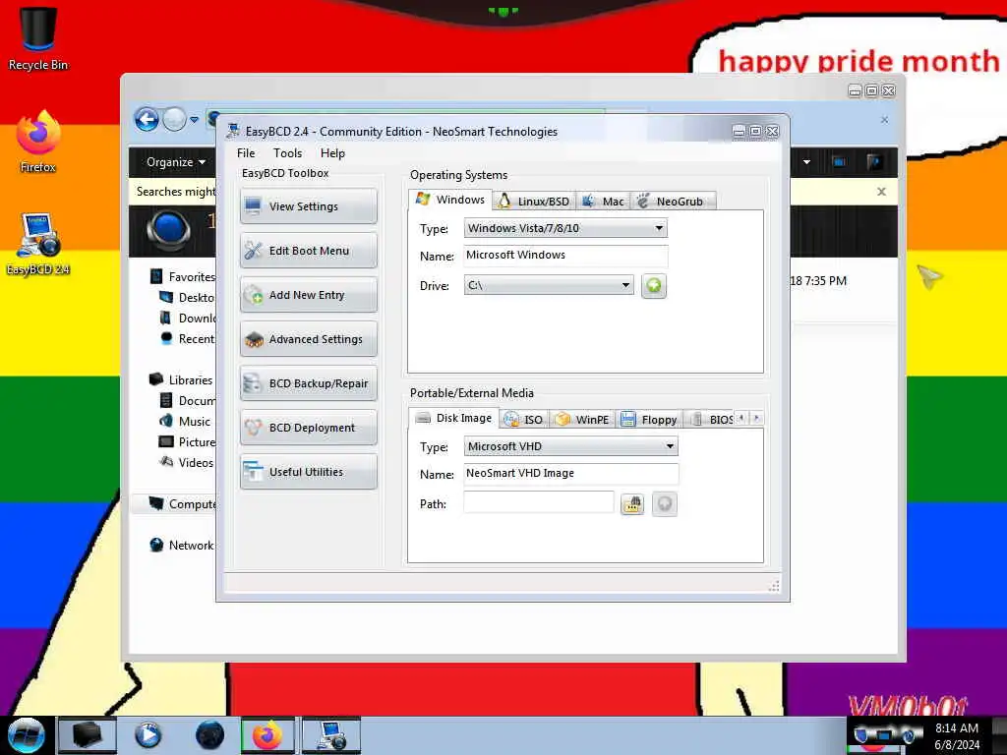1007x755 pixels.
Task: Dismiss the Explorer search info bar
Action: tap(882, 192)
